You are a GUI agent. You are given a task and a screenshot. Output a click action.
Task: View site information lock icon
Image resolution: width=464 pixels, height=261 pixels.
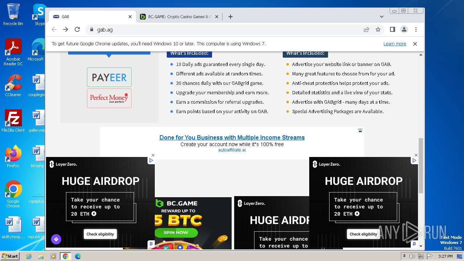pyautogui.click(x=91, y=29)
